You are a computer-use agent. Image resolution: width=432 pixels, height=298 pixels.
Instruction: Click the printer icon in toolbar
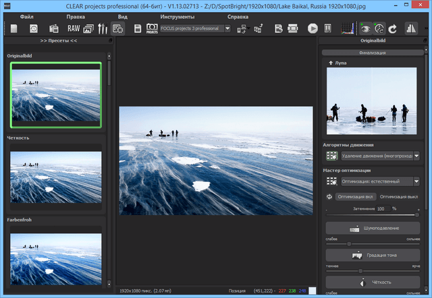click(x=294, y=28)
